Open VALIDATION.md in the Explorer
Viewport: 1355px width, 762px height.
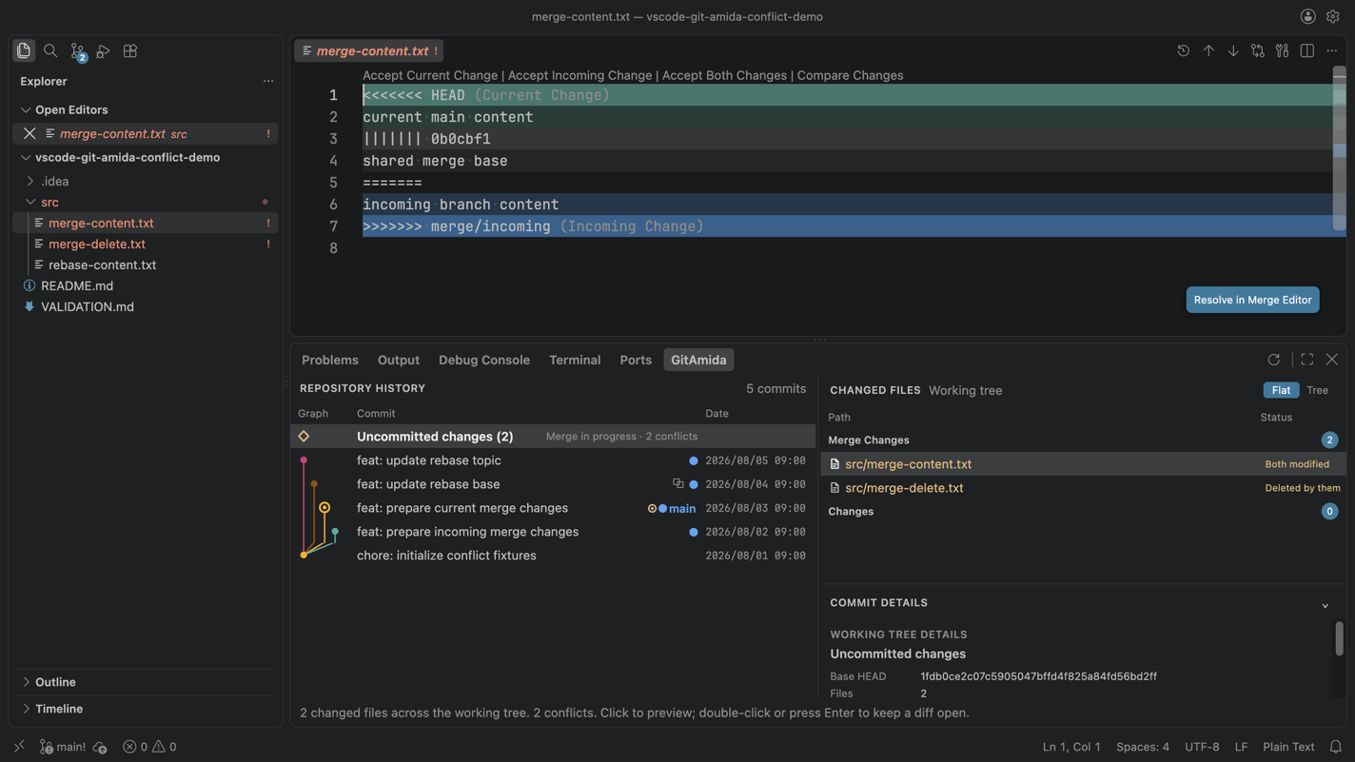point(146,306)
